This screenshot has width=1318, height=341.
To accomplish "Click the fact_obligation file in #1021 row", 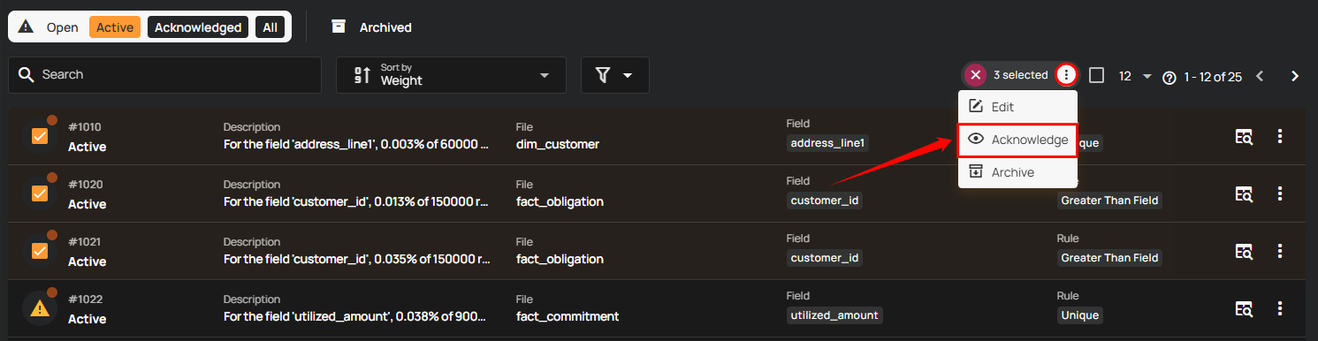I will [x=560, y=259].
